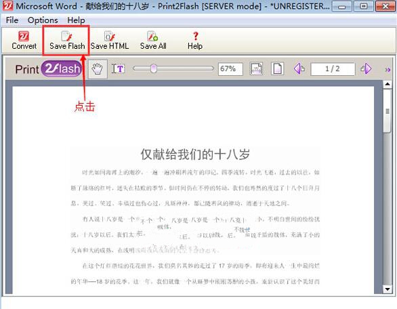Click the scrollbar down arrow
This screenshot has height=309, width=397.
[388, 289]
